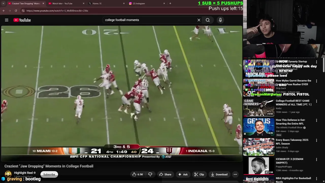Open the Ask AI button
The height and width of the screenshot is (183, 325).
[x=183, y=174]
